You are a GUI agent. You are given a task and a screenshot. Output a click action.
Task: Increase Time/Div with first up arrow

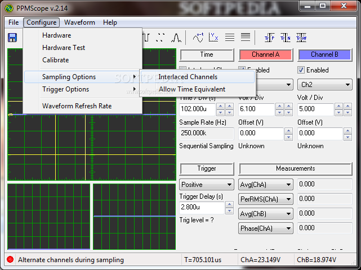(221, 106)
